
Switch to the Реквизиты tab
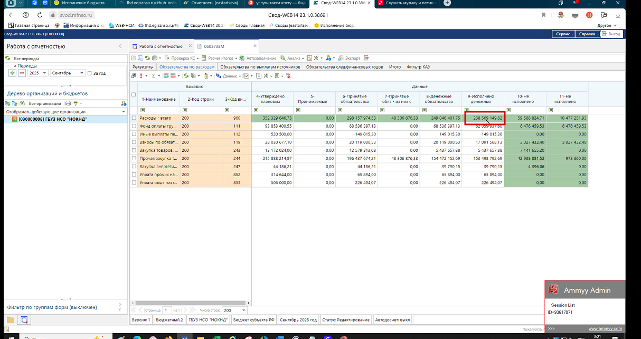(143, 67)
